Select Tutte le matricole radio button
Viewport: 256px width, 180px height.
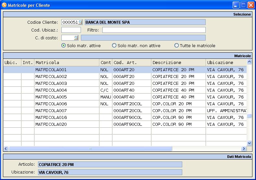point(176,45)
